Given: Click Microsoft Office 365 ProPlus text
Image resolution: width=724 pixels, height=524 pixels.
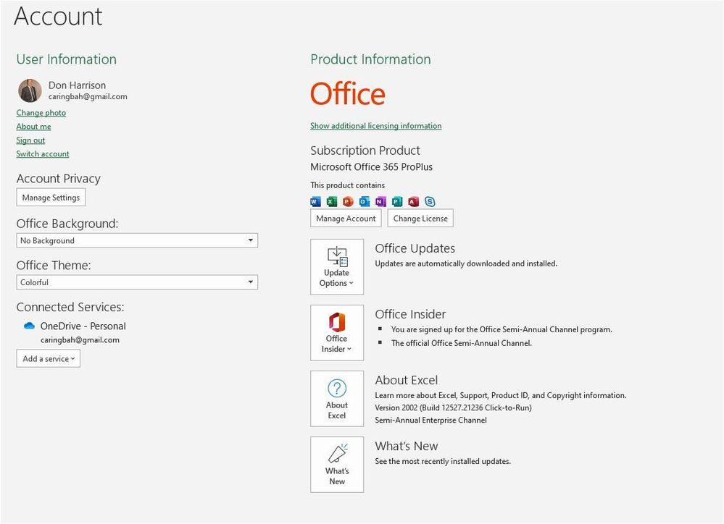Looking at the screenshot, I should click(x=371, y=167).
